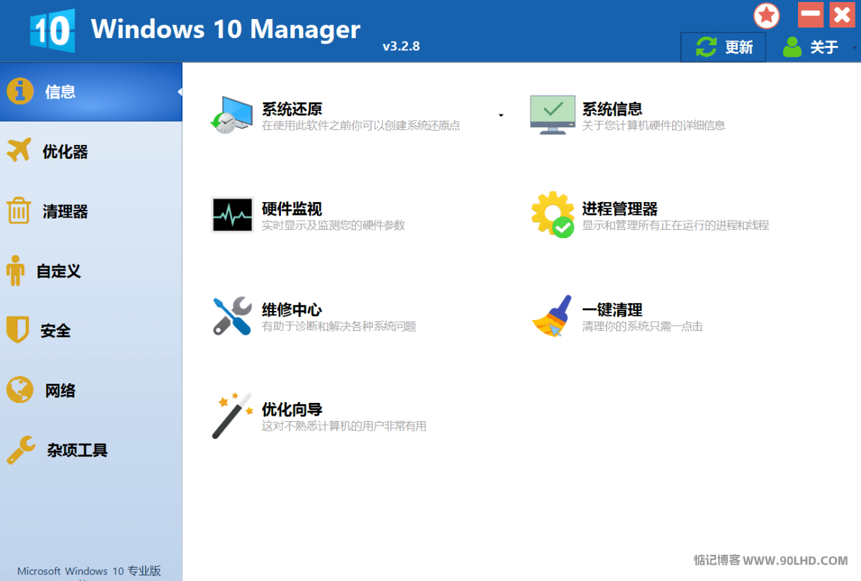This screenshot has width=861, height=581.
Task: Click the Windows 10 Manager title text
Action: (226, 30)
